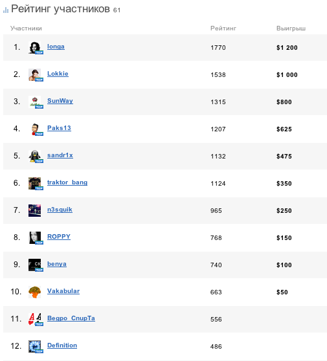Click the aces cards avatar
327x361 pixels.
coord(35,320)
